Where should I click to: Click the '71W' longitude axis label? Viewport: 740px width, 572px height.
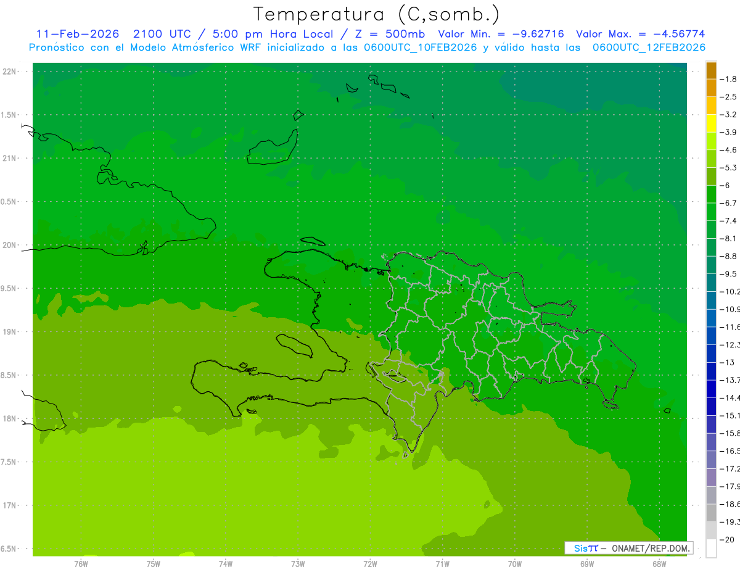pos(442,563)
